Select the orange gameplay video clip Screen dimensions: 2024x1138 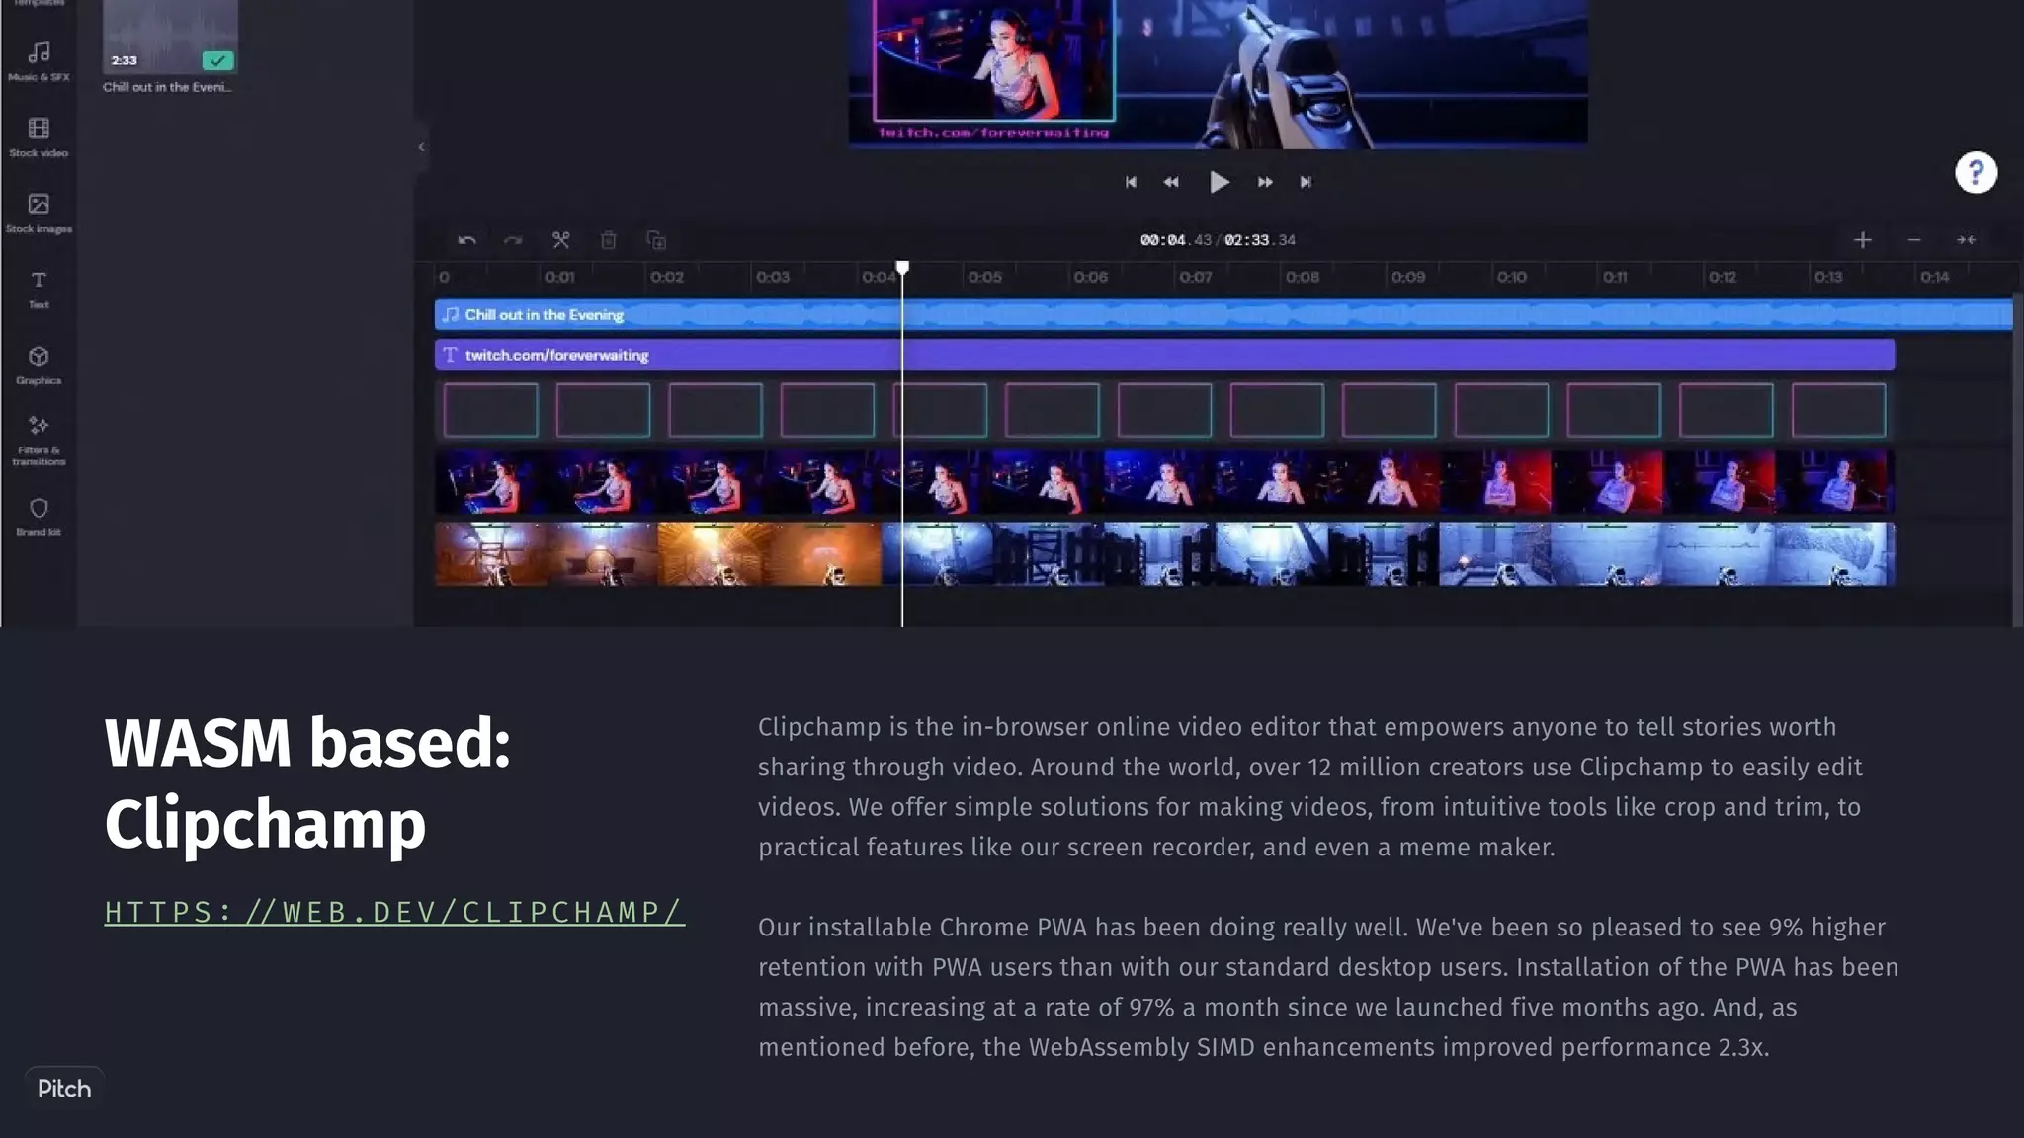tap(658, 554)
